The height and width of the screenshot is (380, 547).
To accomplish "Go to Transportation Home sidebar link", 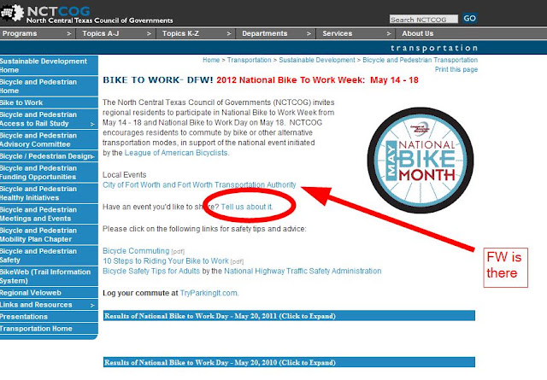I will point(49,329).
